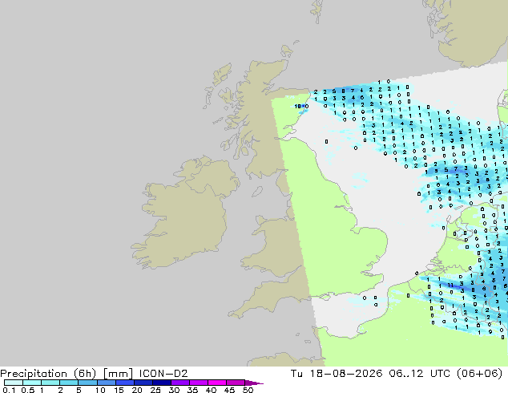Click the 25–30 mm navy legend swatch
The width and height of the screenshot is (508, 393).
click(x=161, y=383)
